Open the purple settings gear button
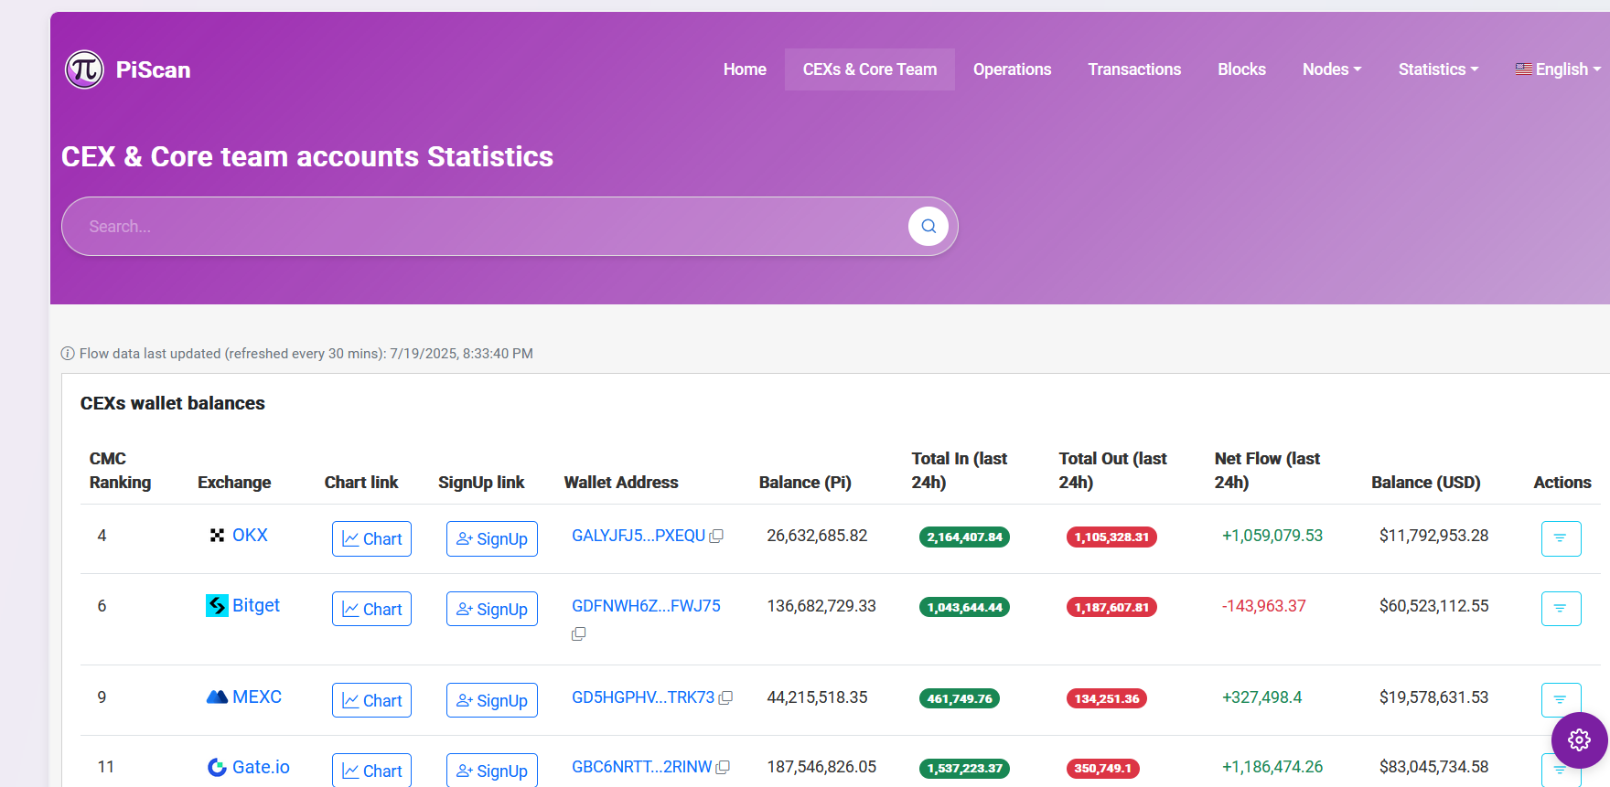1610x787 pixels. coord(1579,739)
